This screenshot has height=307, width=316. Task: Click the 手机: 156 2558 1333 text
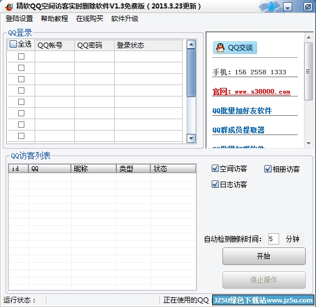tap(250, 72)
